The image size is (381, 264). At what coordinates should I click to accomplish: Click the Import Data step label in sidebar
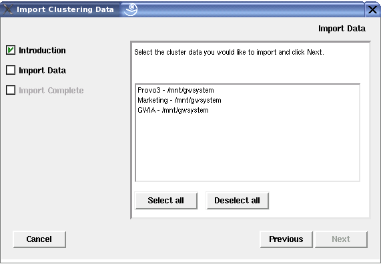(43, 71)
